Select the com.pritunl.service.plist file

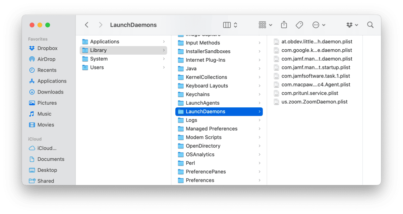tap(310, 93)
